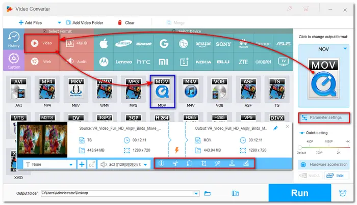Screen dimensions: 357x205
Task: Select the M4V output format
Action: (x=191, y=92)
